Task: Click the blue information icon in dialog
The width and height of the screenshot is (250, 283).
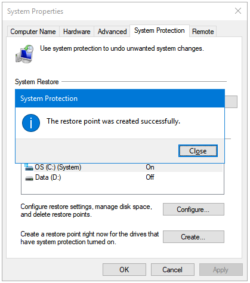Action: click(x=31, y=123)
